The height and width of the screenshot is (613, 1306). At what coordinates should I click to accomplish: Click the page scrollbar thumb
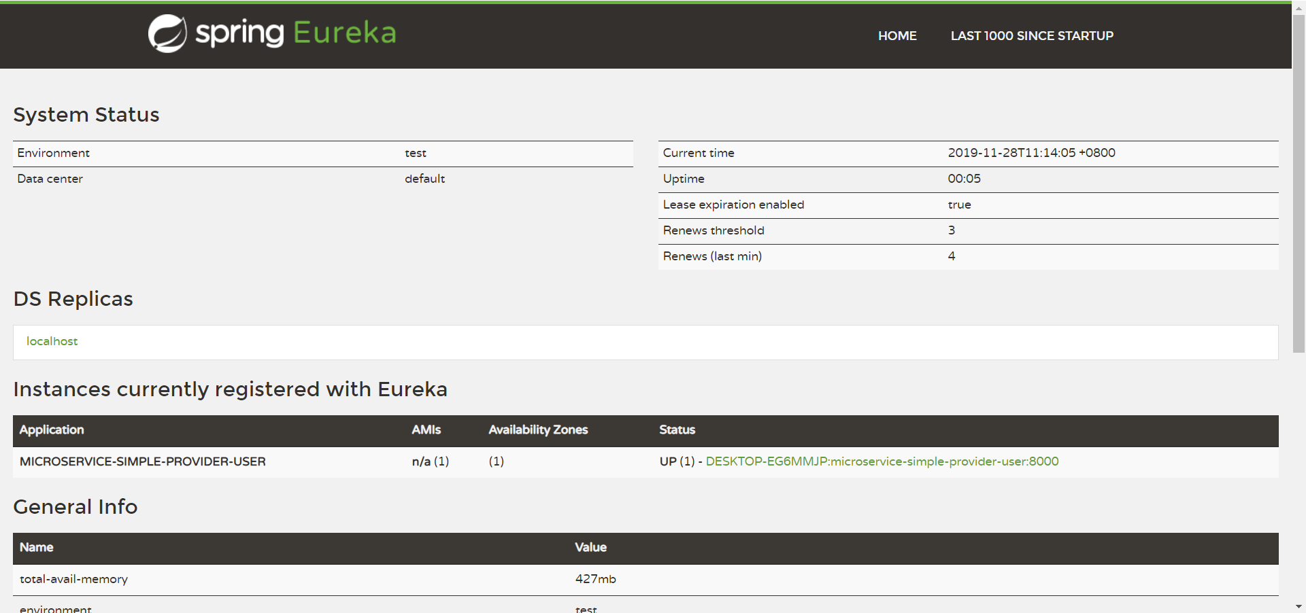tap(1299, 182)
